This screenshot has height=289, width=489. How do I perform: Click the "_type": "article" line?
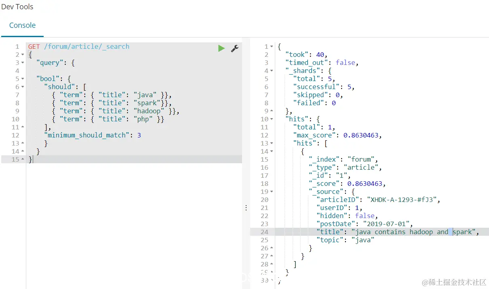[x=345, y=167]
